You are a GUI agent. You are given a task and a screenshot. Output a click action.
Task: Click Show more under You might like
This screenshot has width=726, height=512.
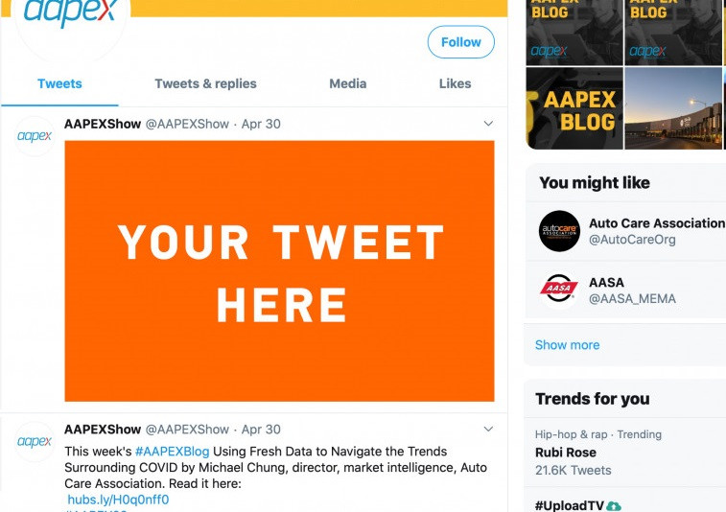(567, 345)
